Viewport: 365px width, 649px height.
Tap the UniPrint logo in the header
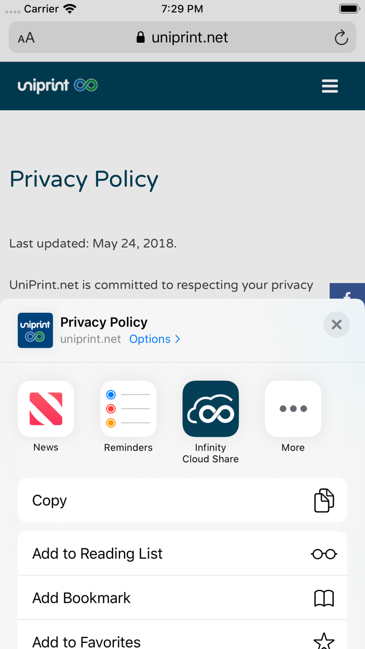(57, 86)
